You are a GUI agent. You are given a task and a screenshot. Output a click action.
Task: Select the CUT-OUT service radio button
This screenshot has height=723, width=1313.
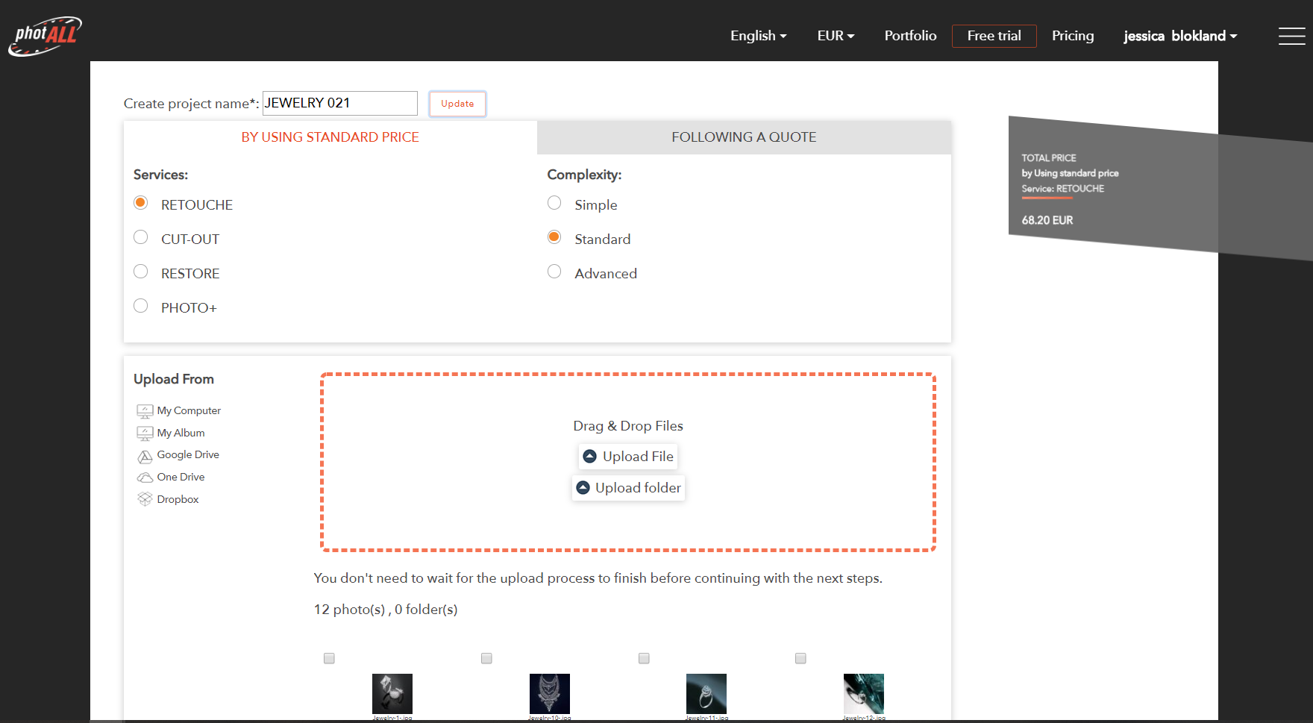tap(140, 237)
